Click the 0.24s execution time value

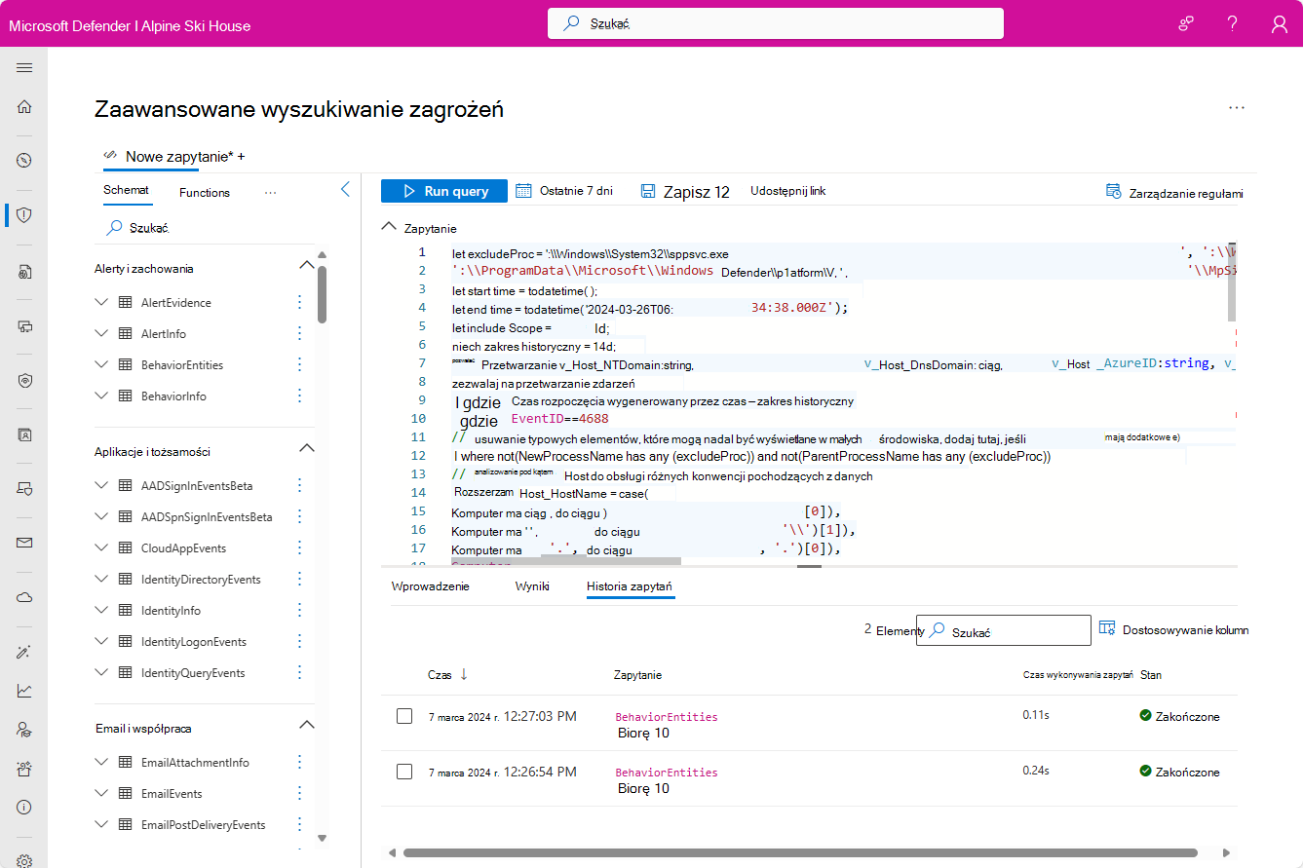1036,771
